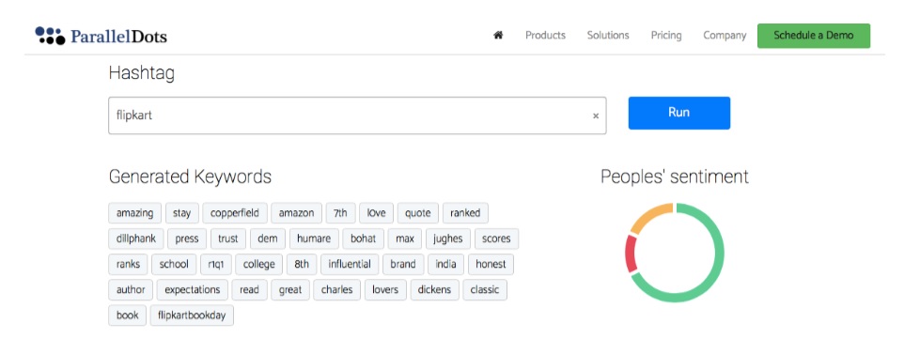Select the 'quote' keyword tag
Viewport: 920px width, 354px height.
(418, 213)
